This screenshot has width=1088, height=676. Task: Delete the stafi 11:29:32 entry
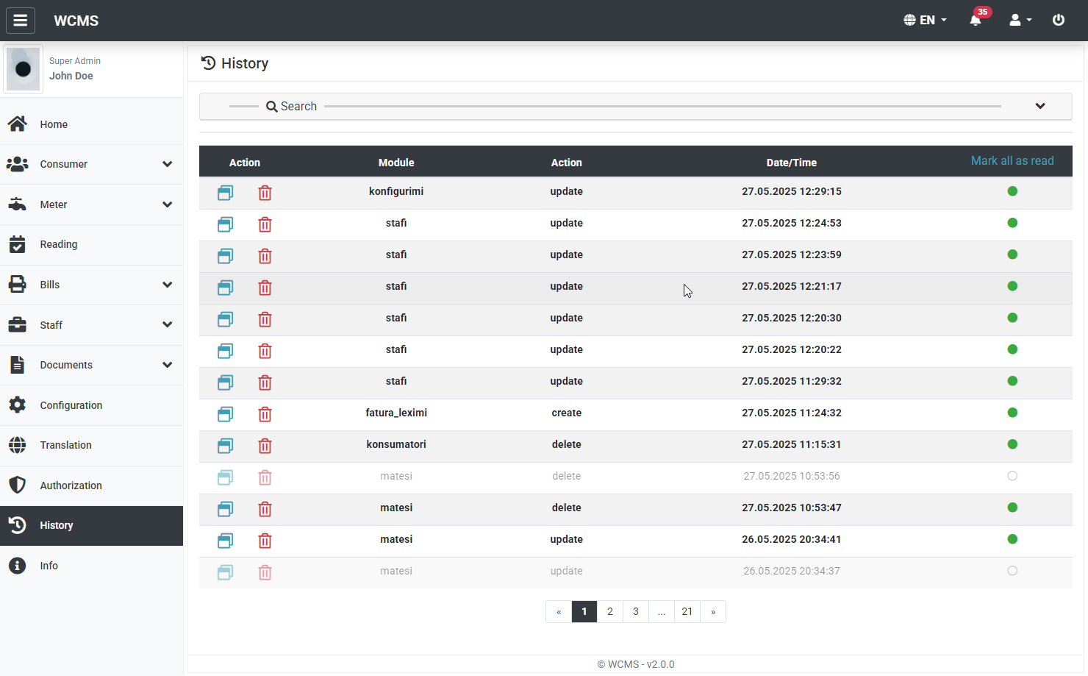pos(265,383)
